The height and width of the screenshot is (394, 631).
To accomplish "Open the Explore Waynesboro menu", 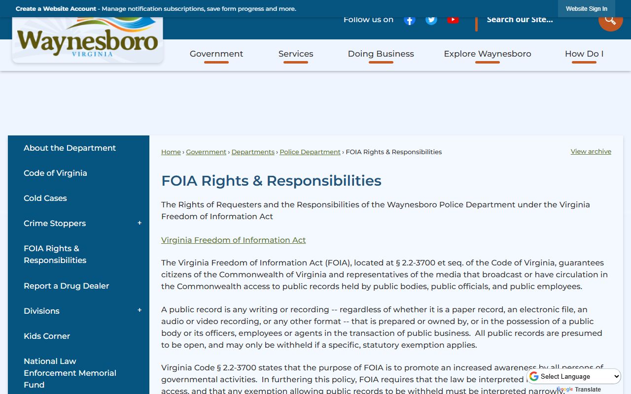I will point(487,54).
